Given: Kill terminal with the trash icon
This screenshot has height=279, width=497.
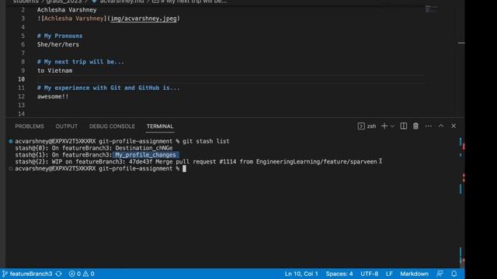Looking at the screenshot, I should (415, 126).
